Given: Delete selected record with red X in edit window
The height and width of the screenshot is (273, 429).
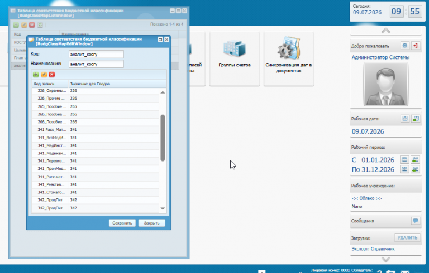Looking at the screenshot, I should point(52,75).
